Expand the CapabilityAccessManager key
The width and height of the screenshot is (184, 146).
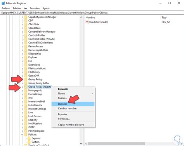[22, 17]
